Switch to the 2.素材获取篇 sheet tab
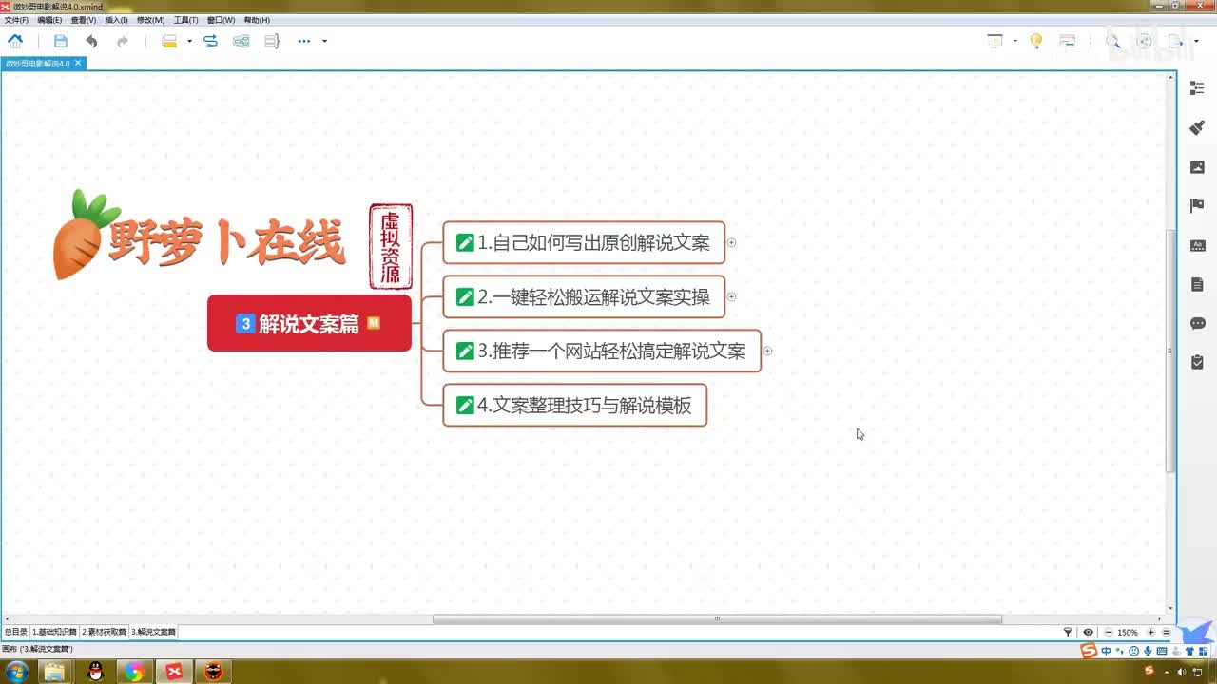Screen dimensions: 1217x684 pyautogui.click(x=104, y=632)
